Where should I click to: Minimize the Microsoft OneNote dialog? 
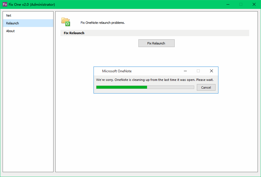[185, 71]
